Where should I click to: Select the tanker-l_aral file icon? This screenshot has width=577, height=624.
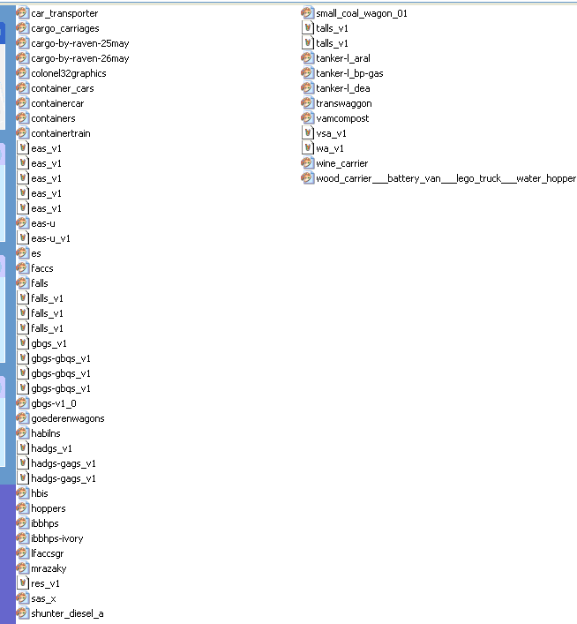pos(308,58)
